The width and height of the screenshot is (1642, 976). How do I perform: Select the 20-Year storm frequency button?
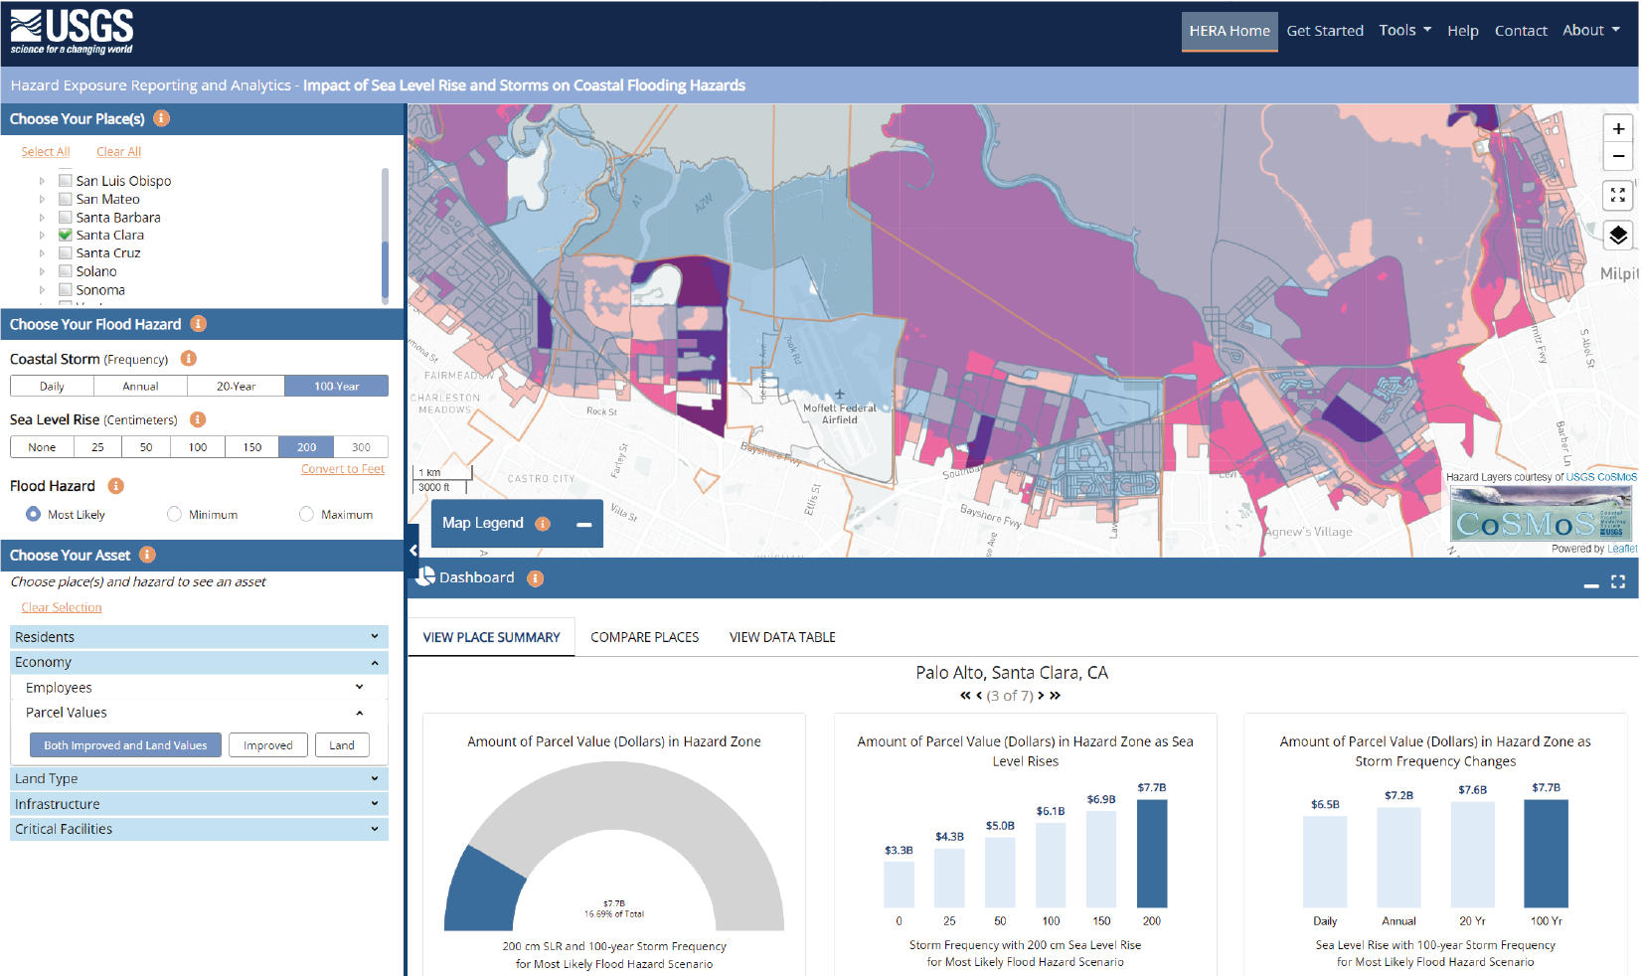[x=236, y=387]
